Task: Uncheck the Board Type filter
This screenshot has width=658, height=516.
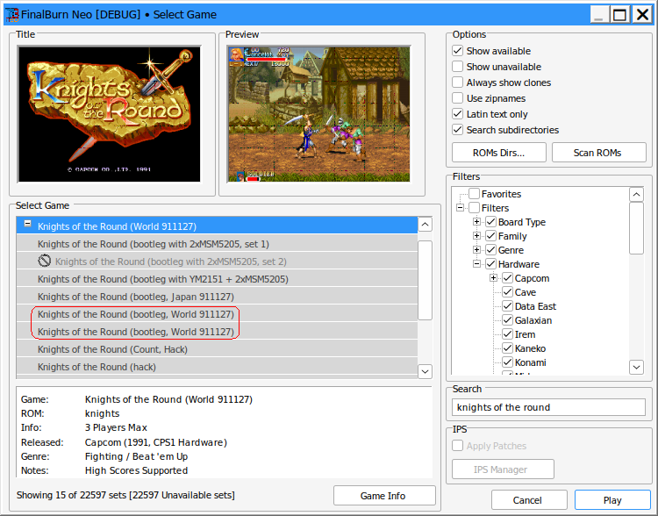Action: (491, 222)
